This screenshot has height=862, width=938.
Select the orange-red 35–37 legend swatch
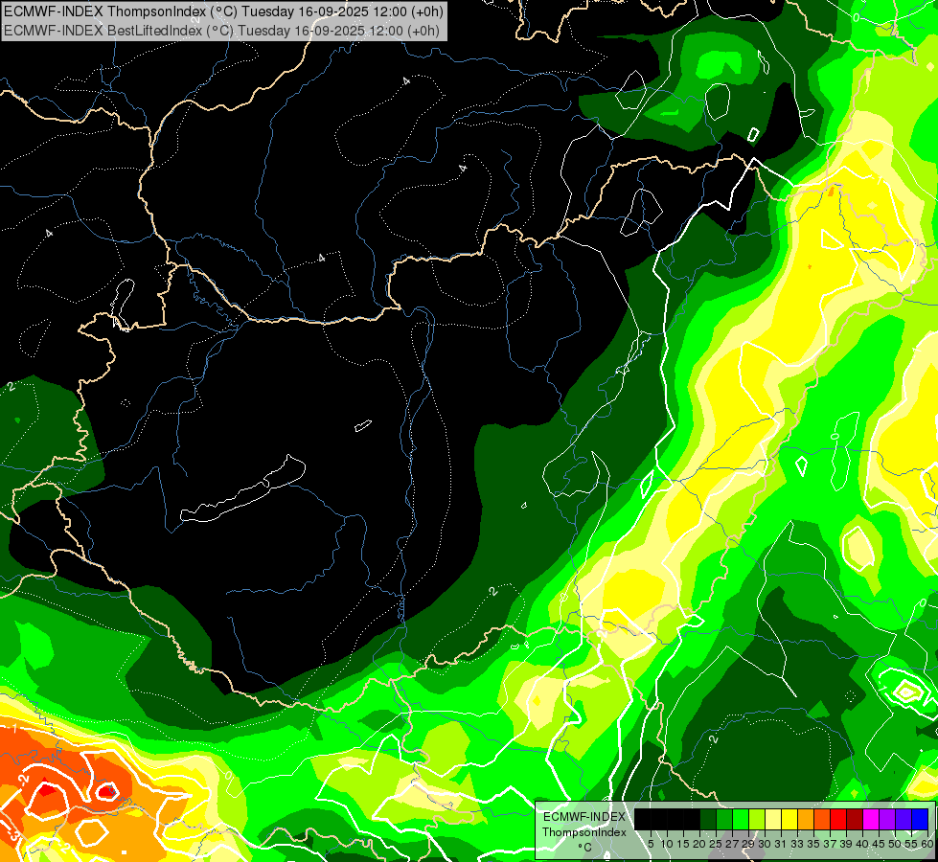pyautogui.click(x=822, y=819)
